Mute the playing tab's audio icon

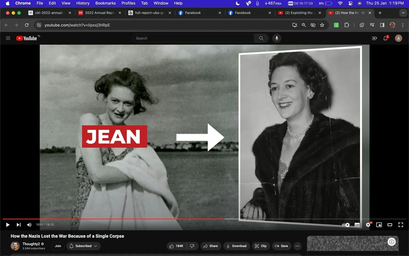363,13
